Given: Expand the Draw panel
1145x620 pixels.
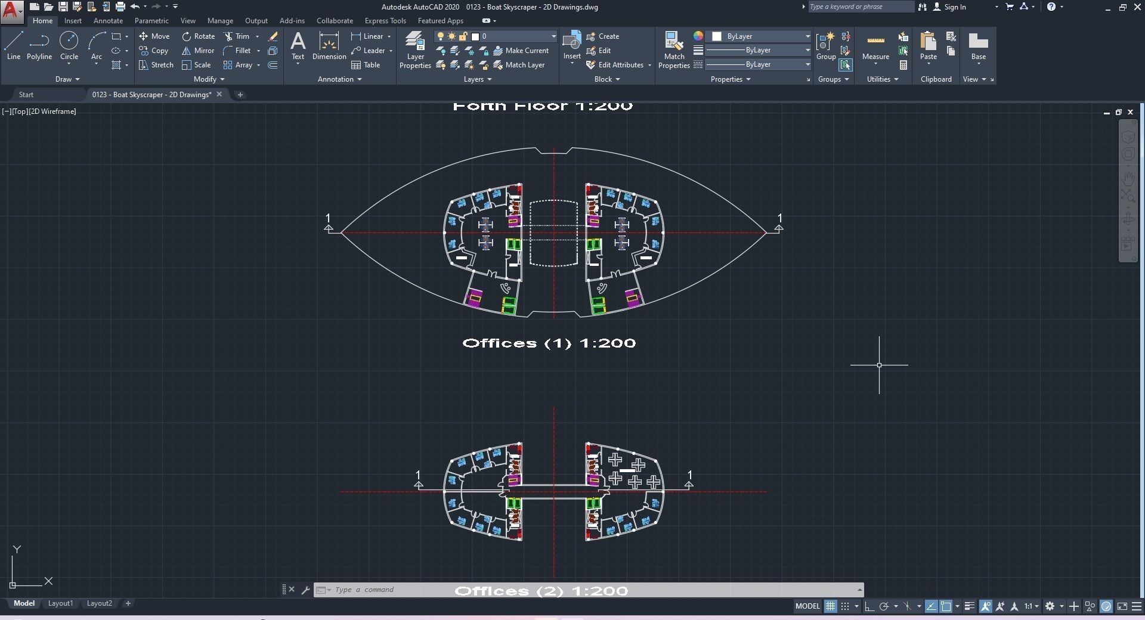Looking at the screenshot, I should click(67, 79).
